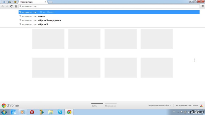Image resolution: width=205 pixels, height=115 pixels.
Task: Click inside the address bar field
Action: pos(109,6)
